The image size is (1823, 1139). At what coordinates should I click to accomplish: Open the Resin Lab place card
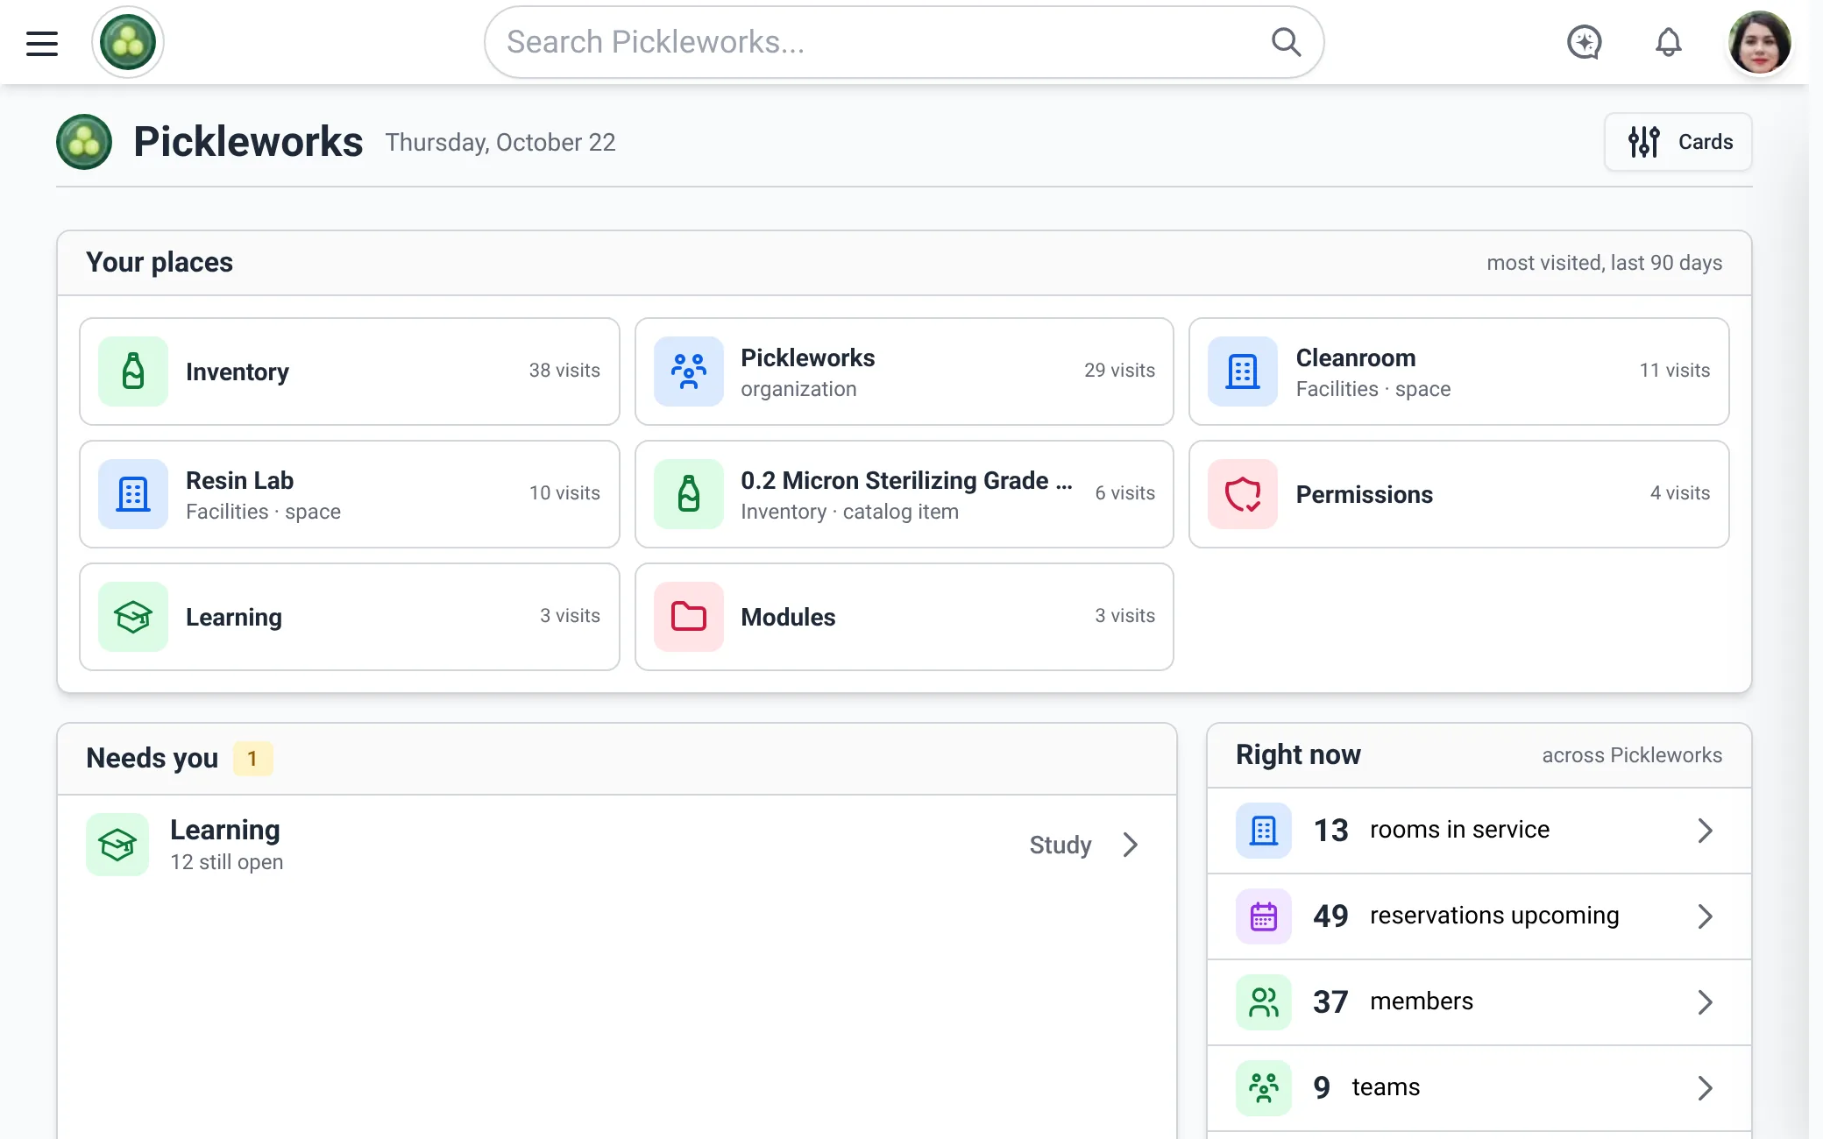click(349, 494)
